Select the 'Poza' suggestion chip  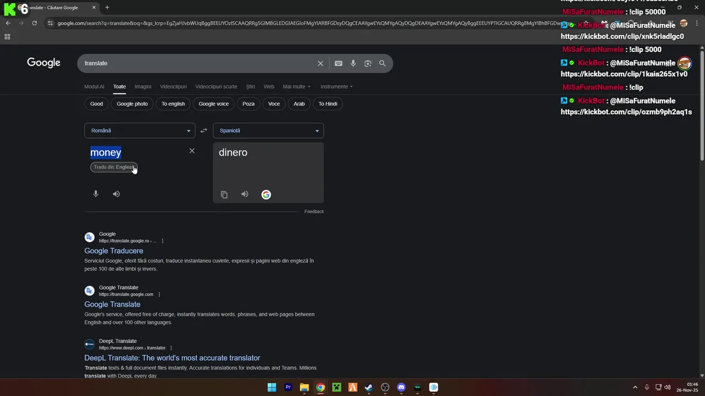(x=248, y=103)
